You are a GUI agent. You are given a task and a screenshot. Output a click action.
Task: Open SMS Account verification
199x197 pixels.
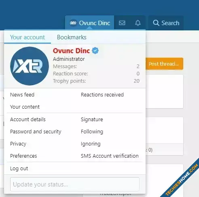(x=110, y=156)
